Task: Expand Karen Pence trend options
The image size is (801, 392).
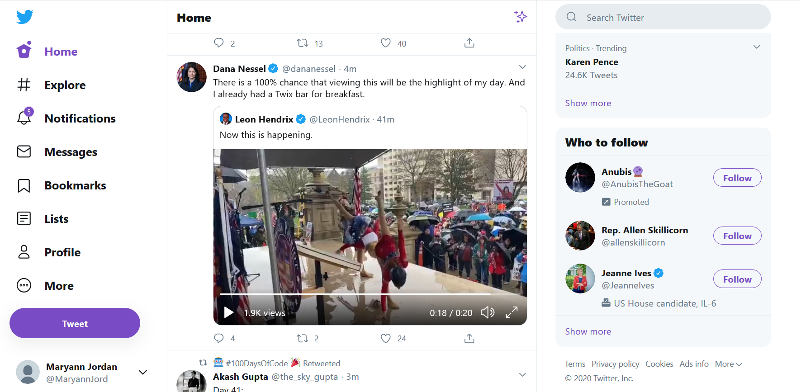Action: pos(756,47)
